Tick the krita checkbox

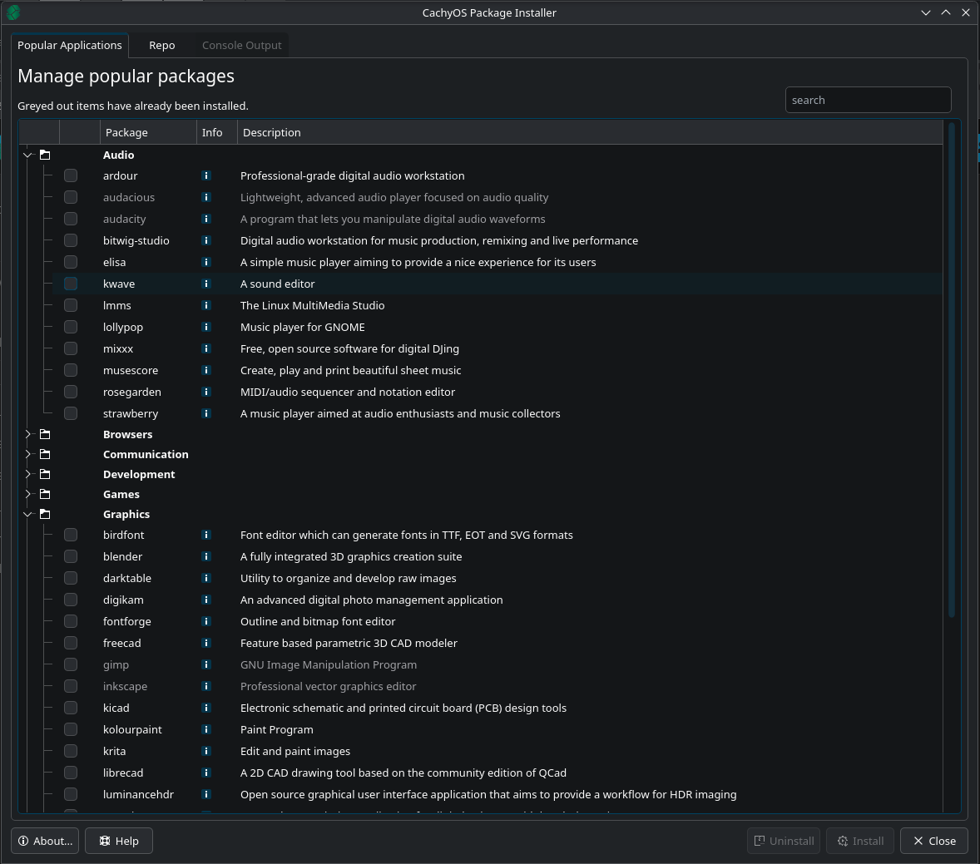[x=71, y=751]
